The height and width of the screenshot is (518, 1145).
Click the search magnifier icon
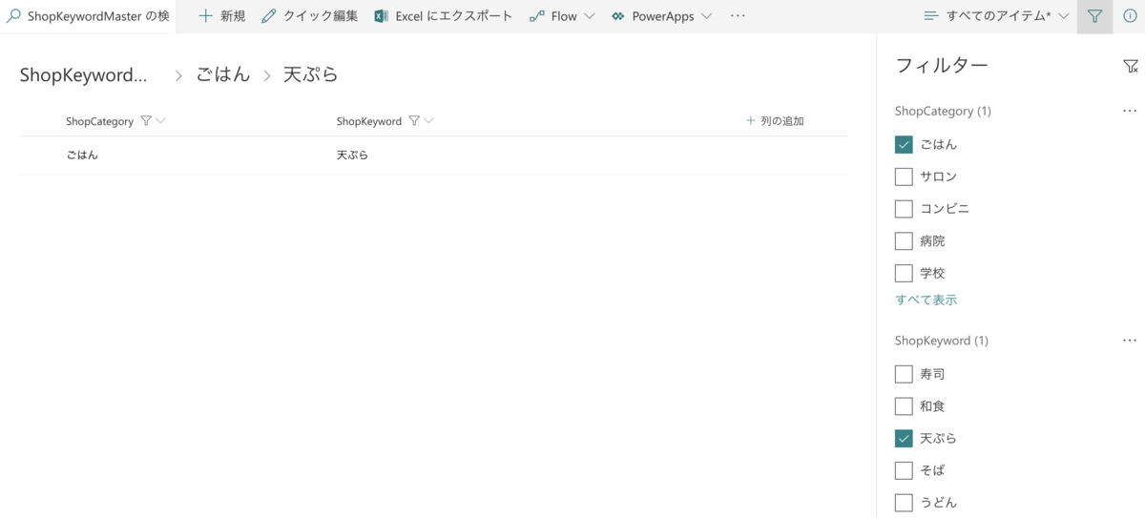coord(13,16)
